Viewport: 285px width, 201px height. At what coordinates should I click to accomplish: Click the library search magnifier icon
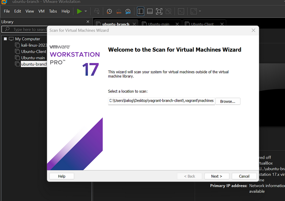click(7, 29)
